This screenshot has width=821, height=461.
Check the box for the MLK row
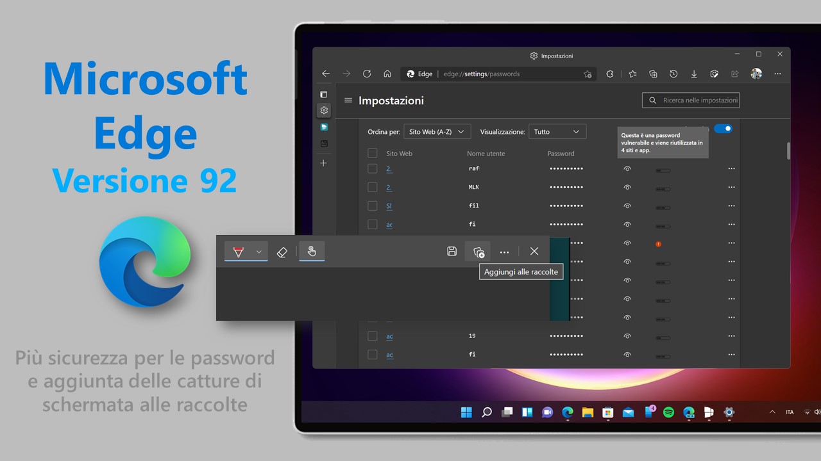pos(373,187)
